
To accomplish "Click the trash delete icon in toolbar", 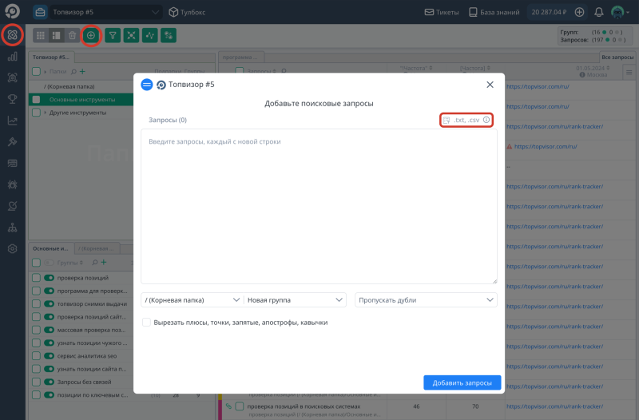I will [72, 35].
